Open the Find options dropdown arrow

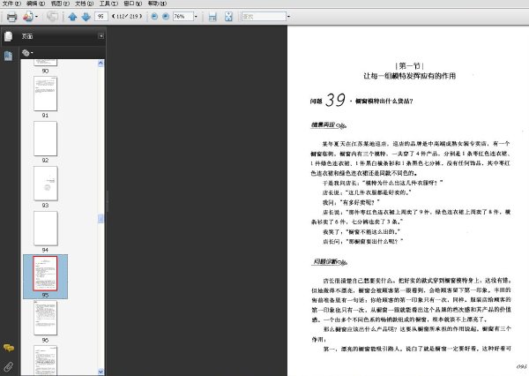[288, 17]
